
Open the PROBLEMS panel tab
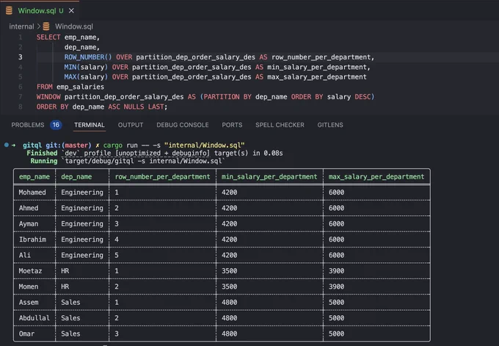click(28, 125)
